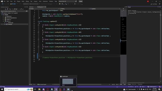162x91 pixels.
Task: Start Local Windows Debugger
Action: click(46, 4)
